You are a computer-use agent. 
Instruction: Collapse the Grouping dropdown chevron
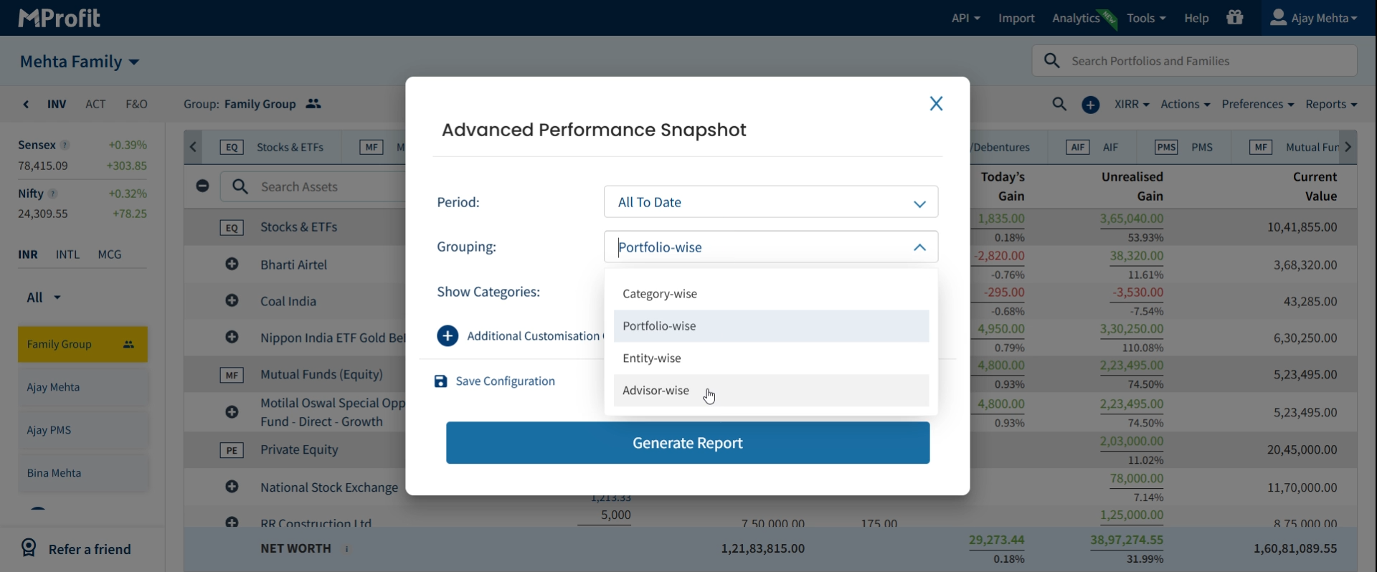(x=920, y=247)
